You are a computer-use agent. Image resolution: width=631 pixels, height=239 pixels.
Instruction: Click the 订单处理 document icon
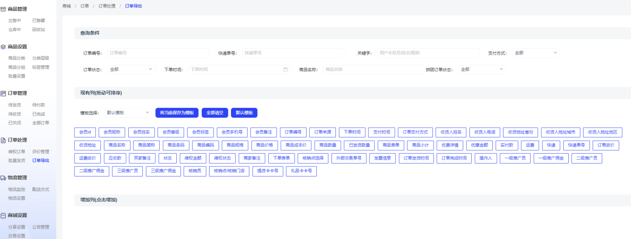coord(3,140)
